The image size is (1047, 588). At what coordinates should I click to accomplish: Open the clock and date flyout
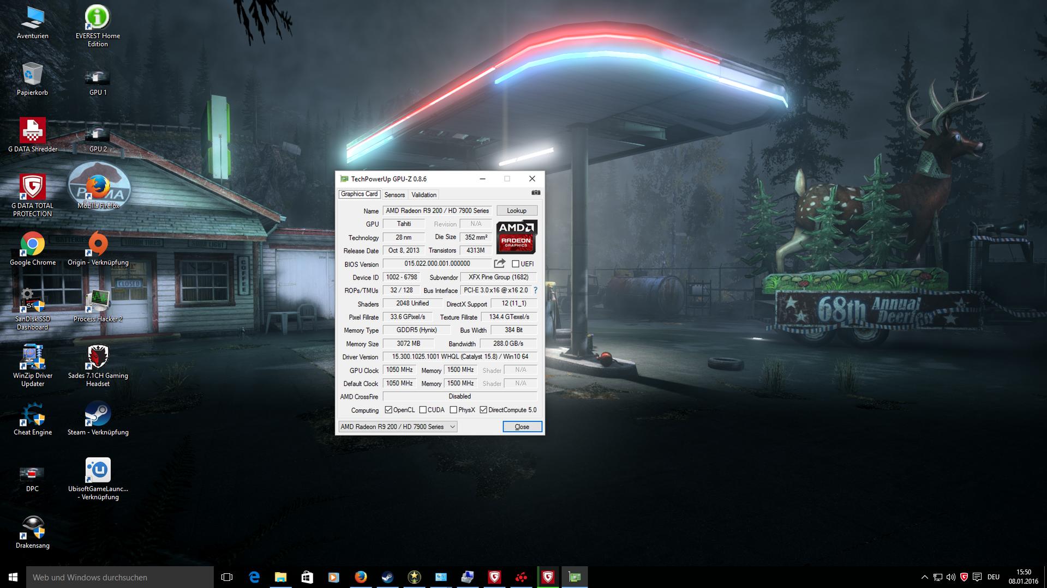(x=1024, y=577)
